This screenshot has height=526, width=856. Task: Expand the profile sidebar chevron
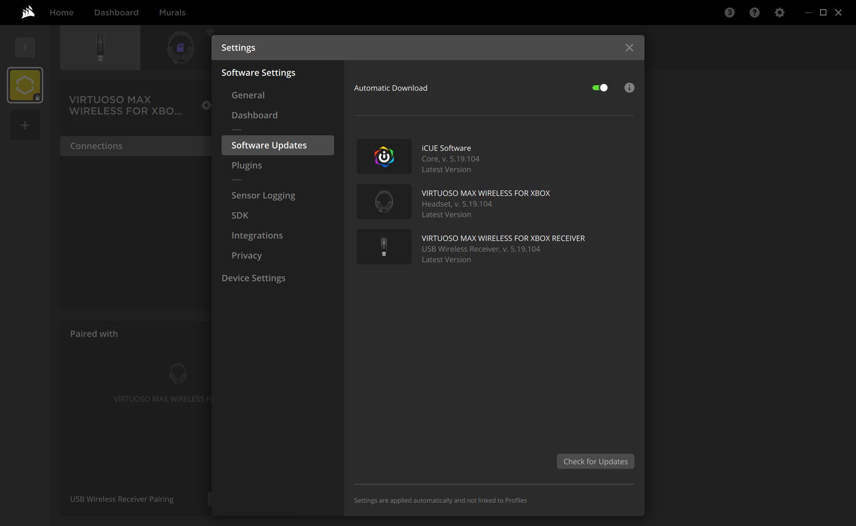pos(25,48)
